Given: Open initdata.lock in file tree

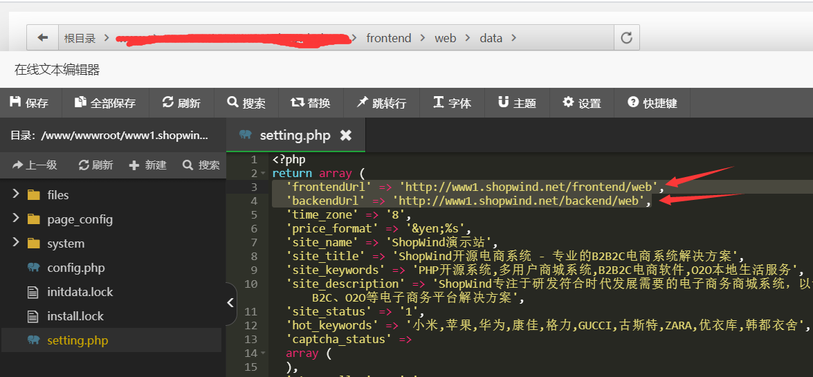Looking at the screenshot, I should pyautogui.click(x=80, y=292).
